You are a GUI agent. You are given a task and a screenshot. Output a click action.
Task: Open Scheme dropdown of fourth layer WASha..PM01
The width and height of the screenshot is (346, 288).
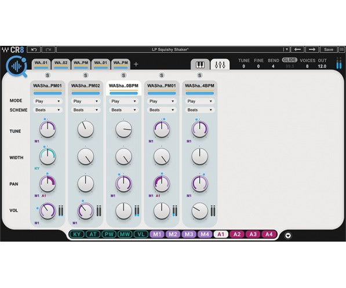click(x=162, y=110)
